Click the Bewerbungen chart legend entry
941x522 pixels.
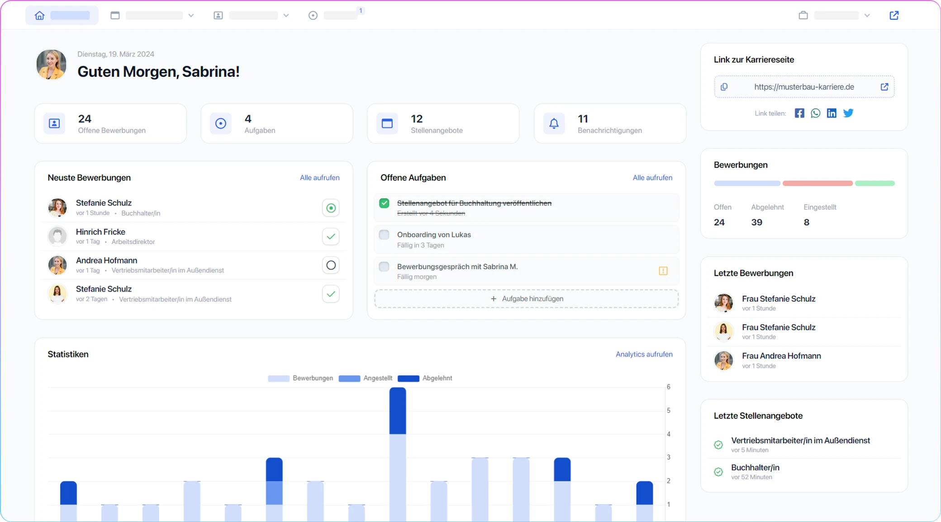point(300,378)
